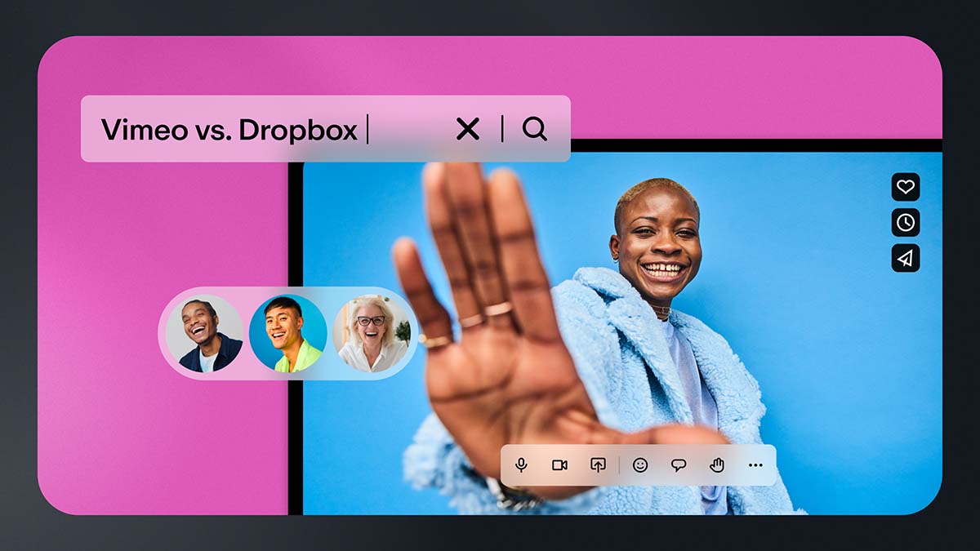Expand the three-dots more options menu
Screen dimensions: 980x551
[x=755, y=465]
